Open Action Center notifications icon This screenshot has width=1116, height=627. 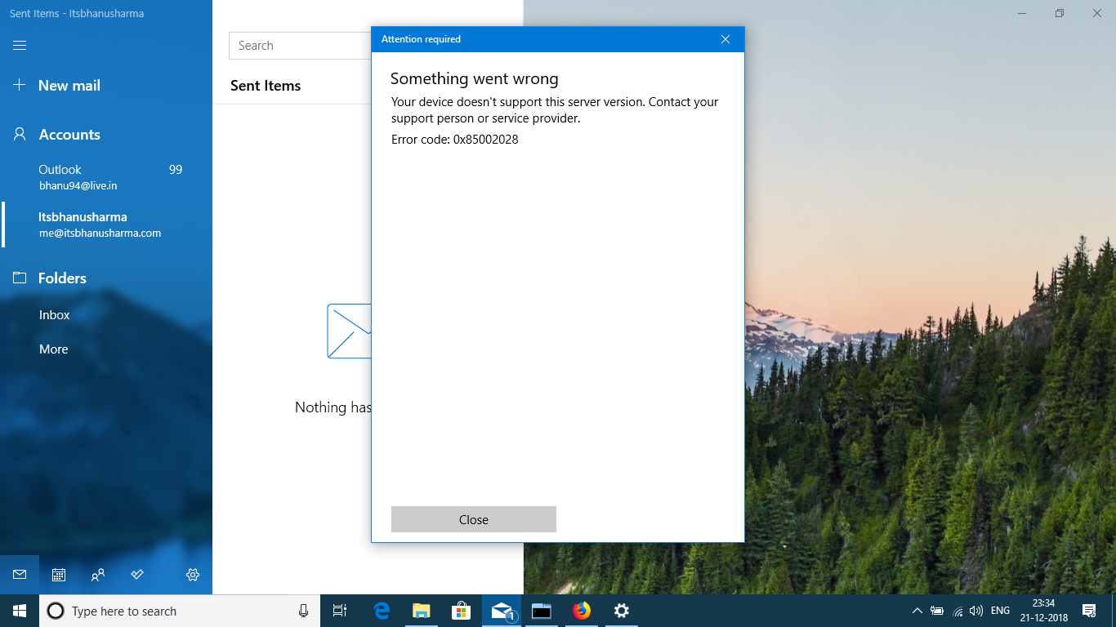click(x=1089, y=611)
